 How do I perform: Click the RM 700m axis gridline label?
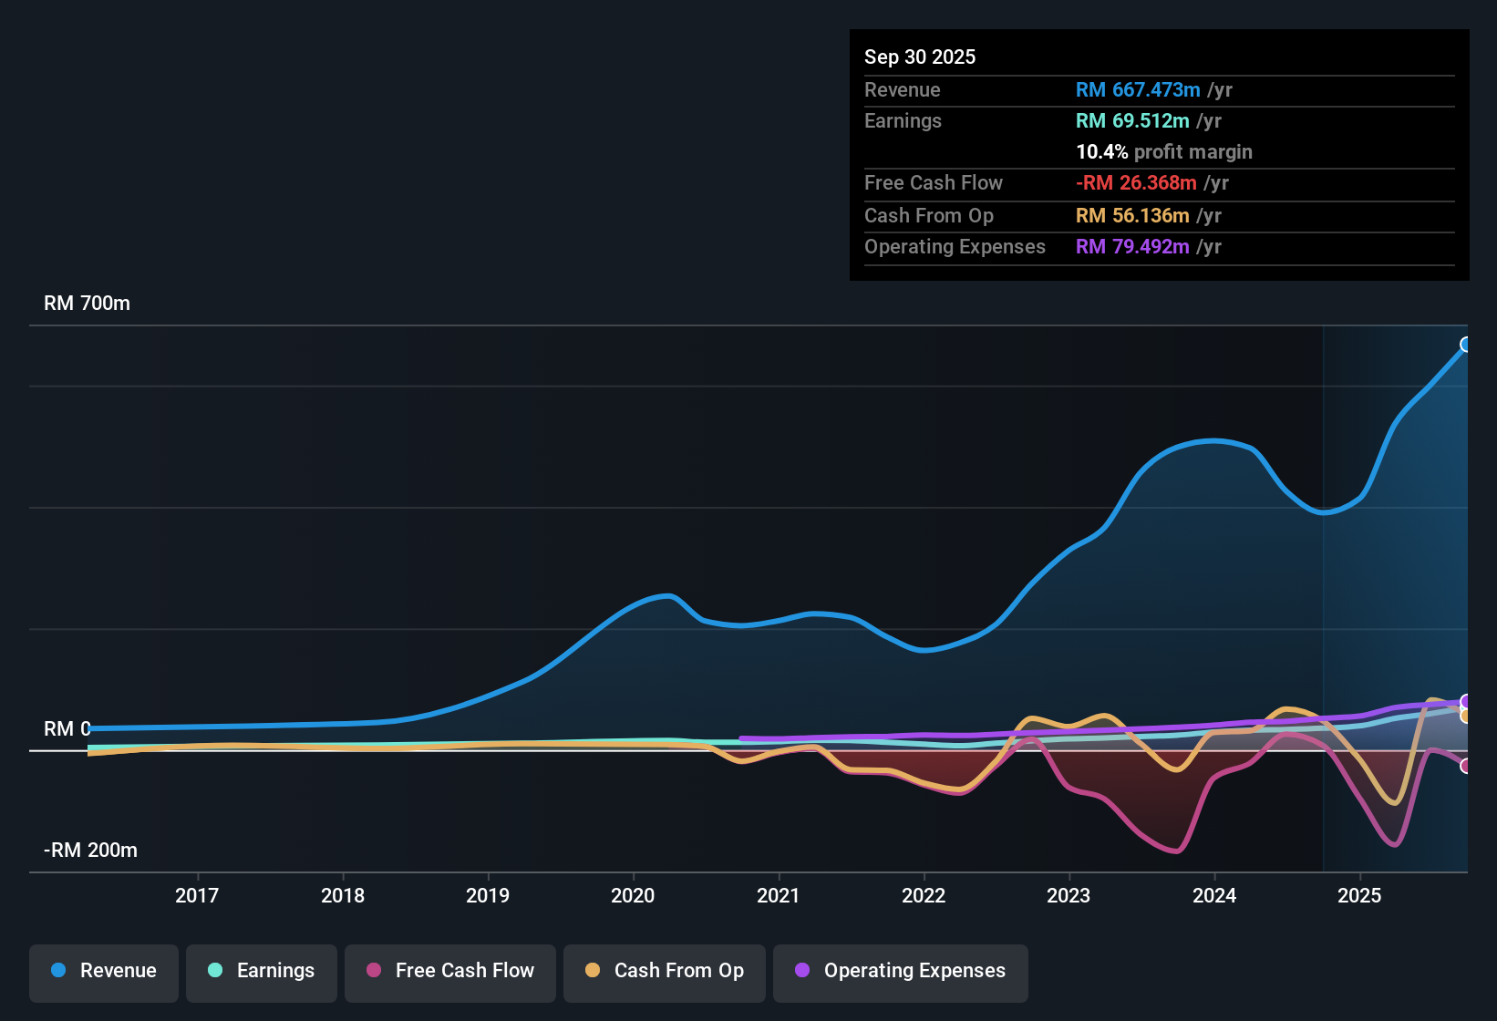87,303
